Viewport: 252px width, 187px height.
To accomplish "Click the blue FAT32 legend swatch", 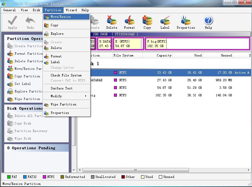I will tap(25, 177).
